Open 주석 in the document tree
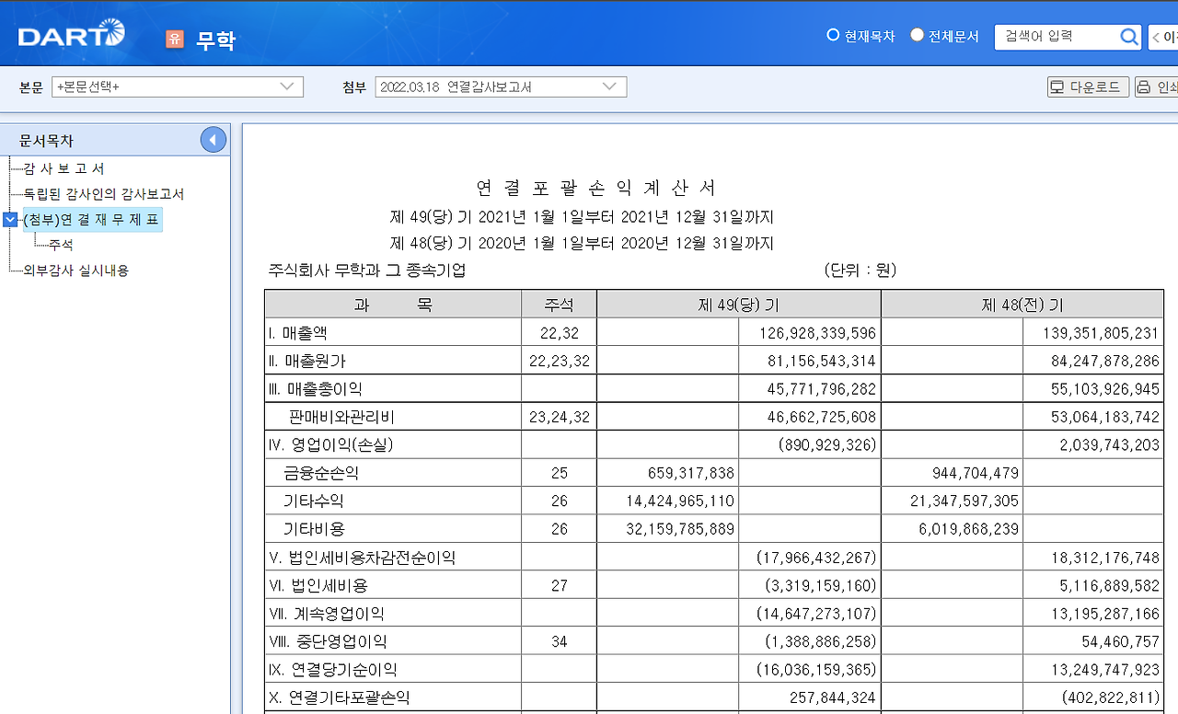Screen dimensions: 1178x714 pyautogui.click(x=62, y=245)
